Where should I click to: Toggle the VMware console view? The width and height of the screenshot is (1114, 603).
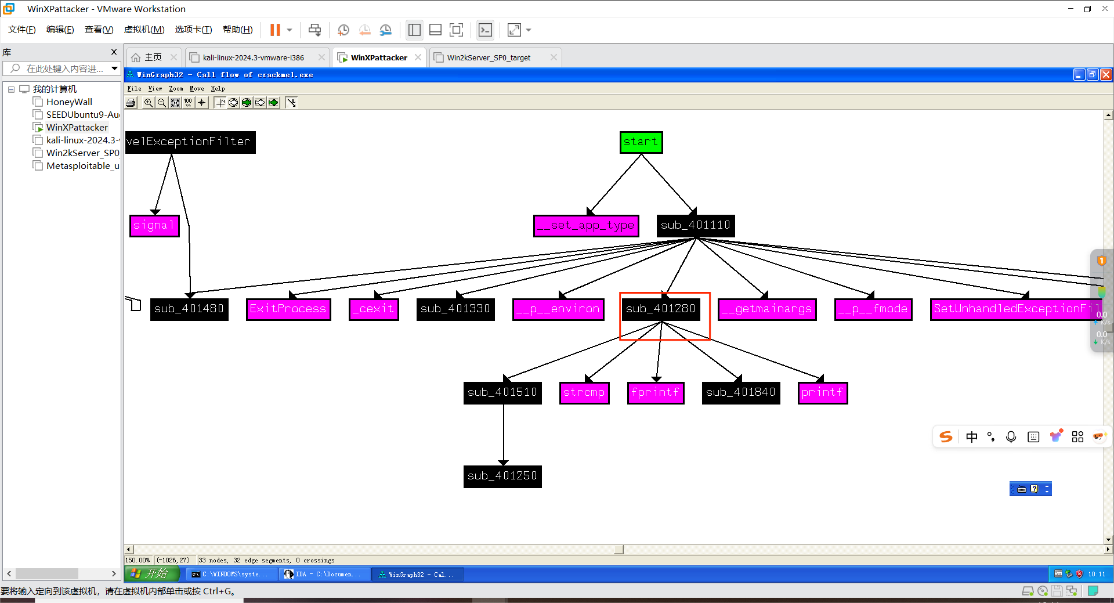(x=485, y=30)
